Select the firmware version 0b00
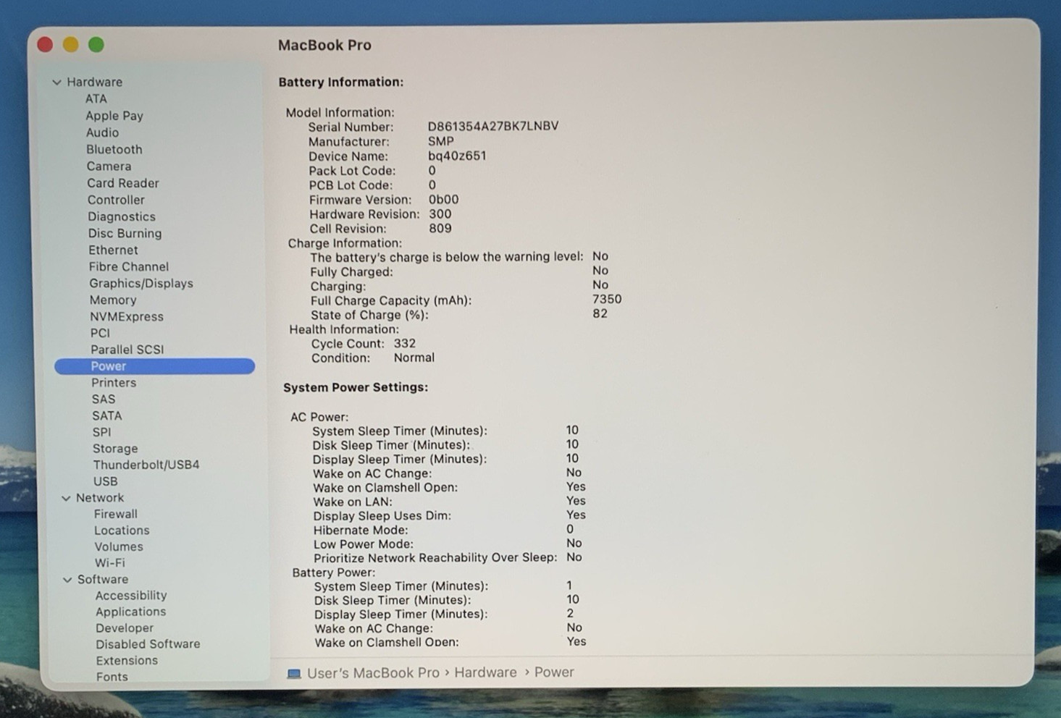This screenshot has height=718, width=1061. [x=443, y=200]
